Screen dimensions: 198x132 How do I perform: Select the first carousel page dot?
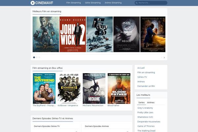34,57
